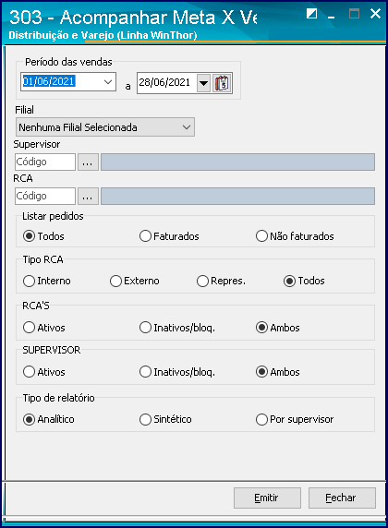The height and width of the screenshot is (528, 388).
Task: Click the end date 28/06/2021 field
Action: [x=167, y=83]
